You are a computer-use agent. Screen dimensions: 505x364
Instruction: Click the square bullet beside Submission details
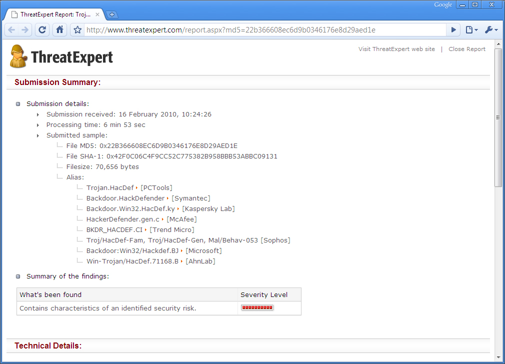coord(18,104)
